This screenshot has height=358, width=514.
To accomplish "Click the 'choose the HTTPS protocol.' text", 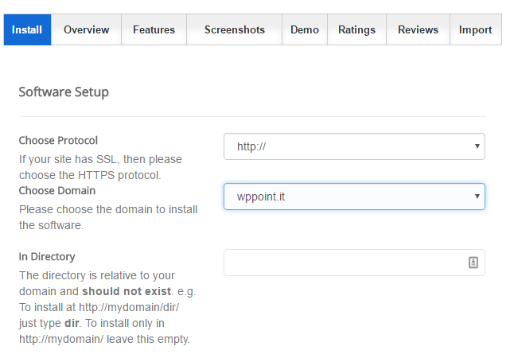I will [x=90, y=175].
